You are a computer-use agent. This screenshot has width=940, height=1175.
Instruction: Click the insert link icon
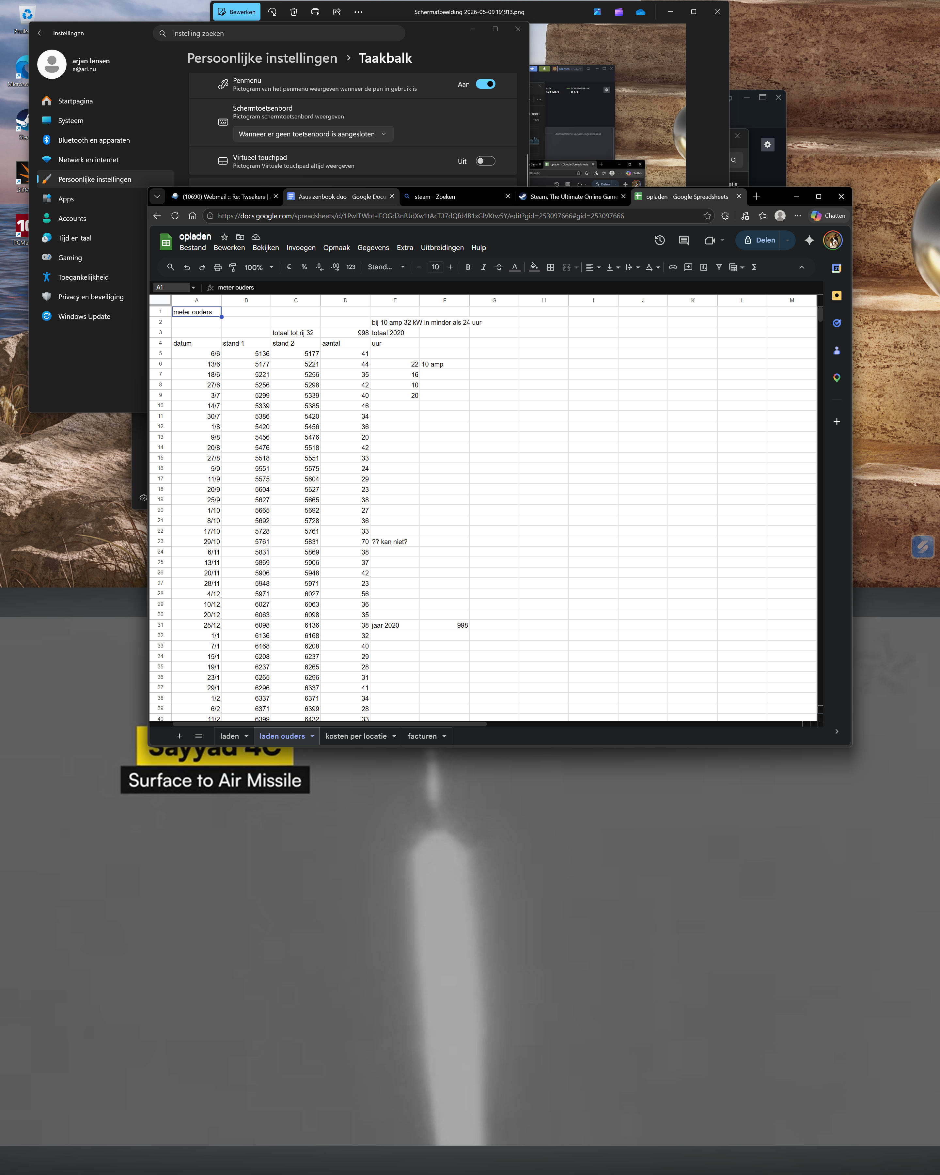[x=673, y=267]
